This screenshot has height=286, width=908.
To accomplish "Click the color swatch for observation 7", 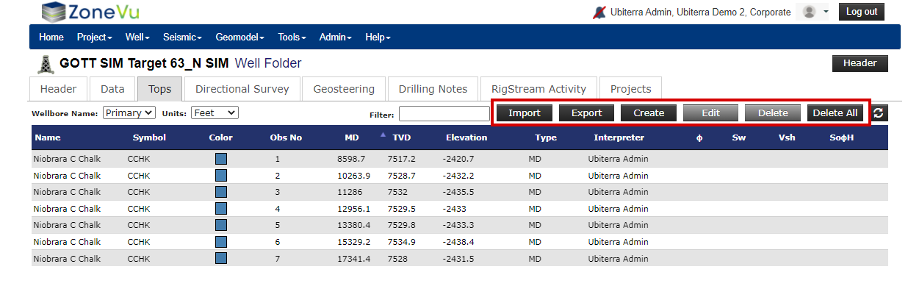I will click(x=221, y=258).
